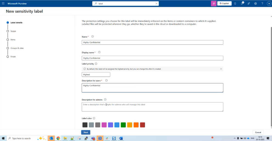
Task: Click Next to continue
Action: (x=86, y=132)
